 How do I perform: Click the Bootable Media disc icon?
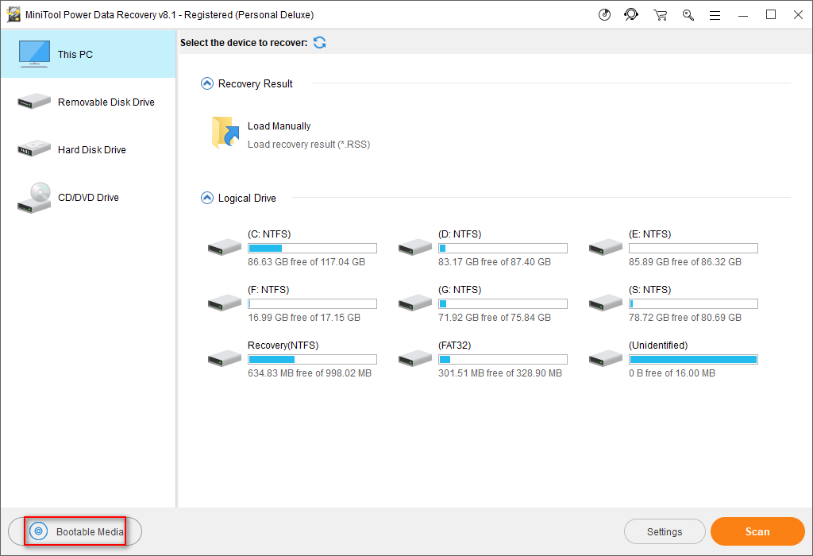(x=38, y=531)
